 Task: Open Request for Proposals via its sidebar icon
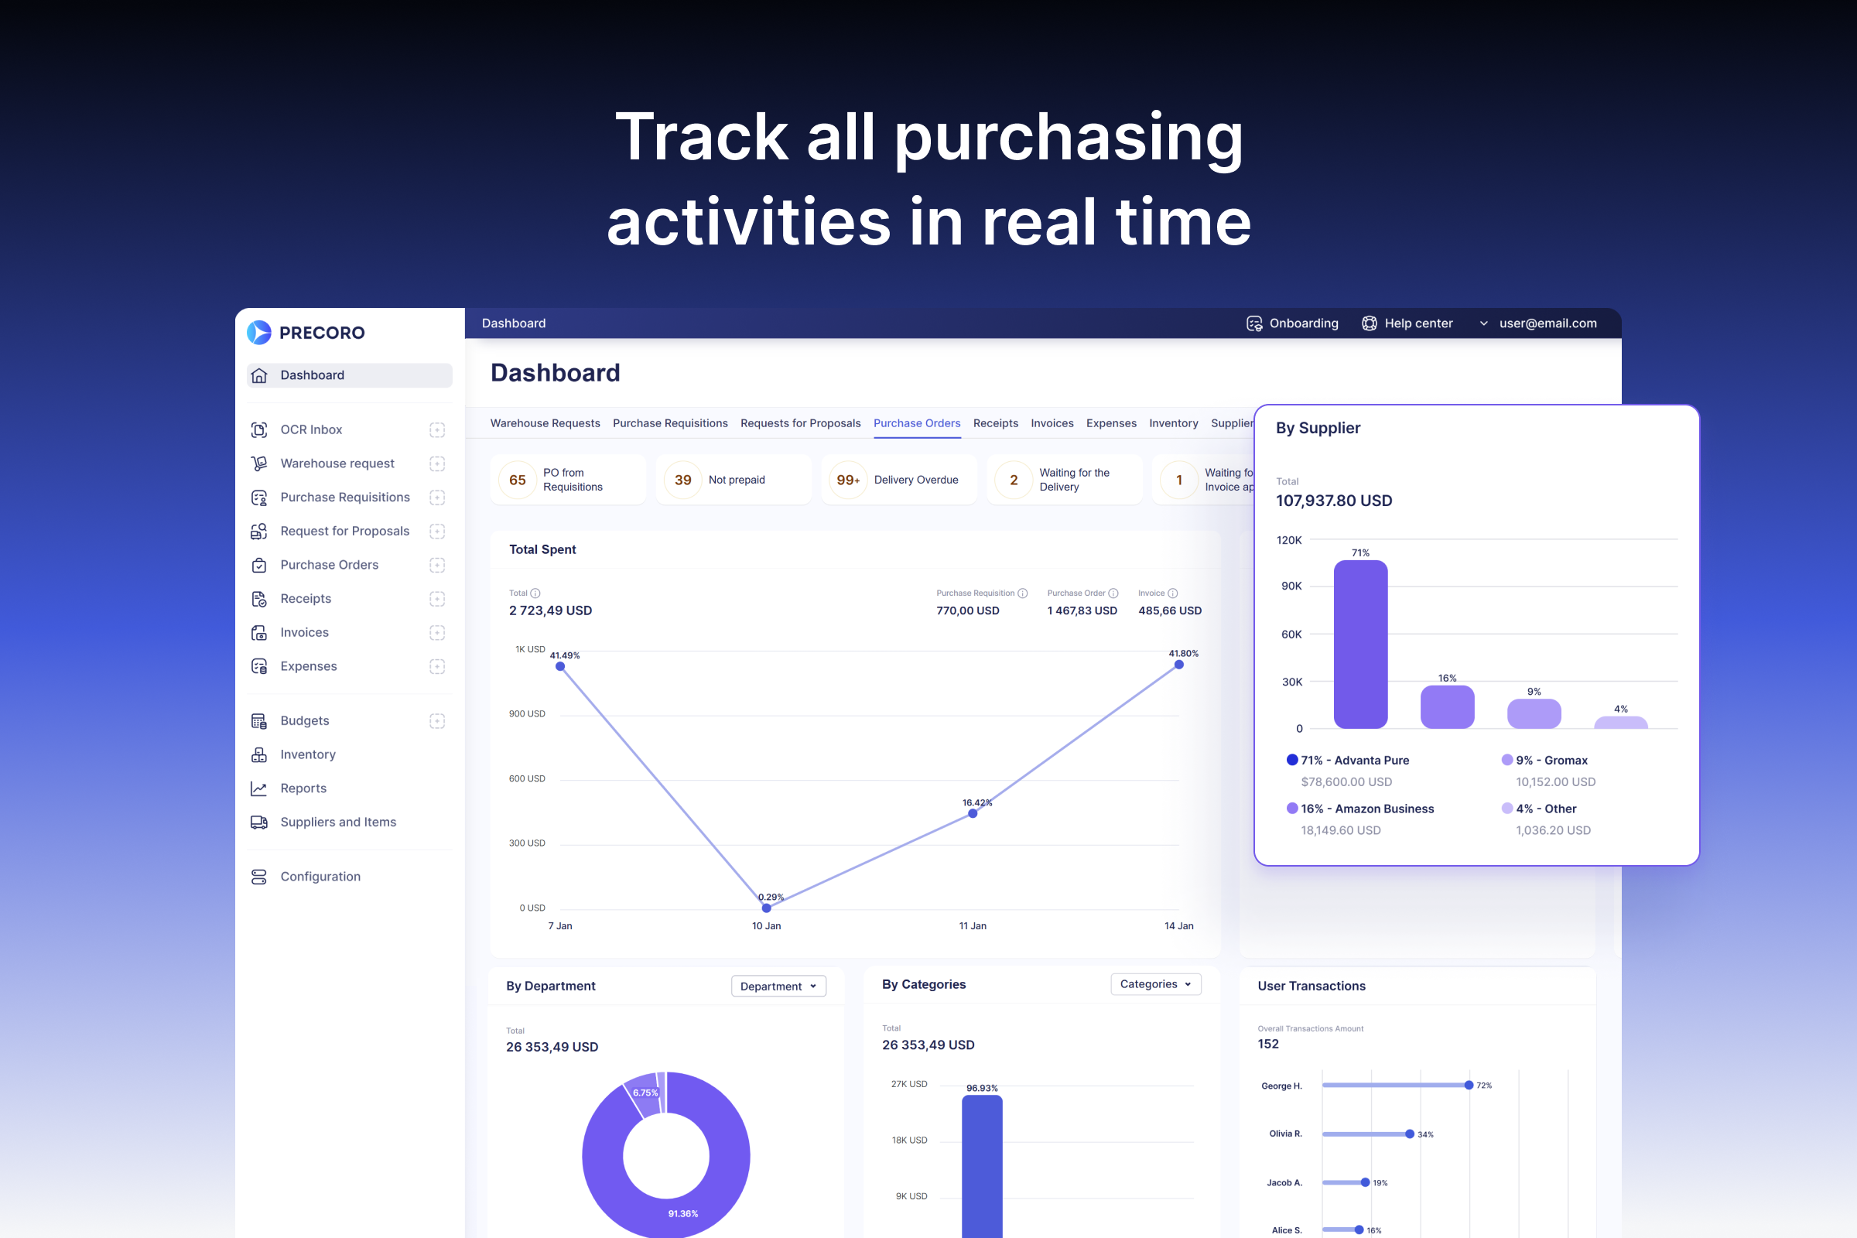click(259, 531)
